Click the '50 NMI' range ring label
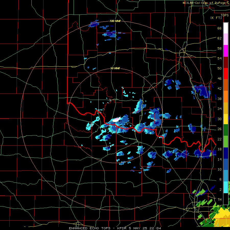Image resolution: width=230 pixels, height=230 pixels. [x=115, y=68]
